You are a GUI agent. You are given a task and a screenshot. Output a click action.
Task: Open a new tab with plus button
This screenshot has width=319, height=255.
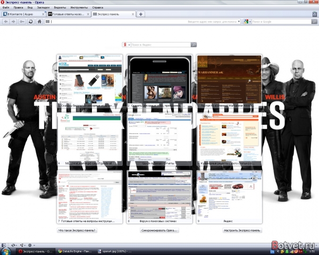[140, 14]
